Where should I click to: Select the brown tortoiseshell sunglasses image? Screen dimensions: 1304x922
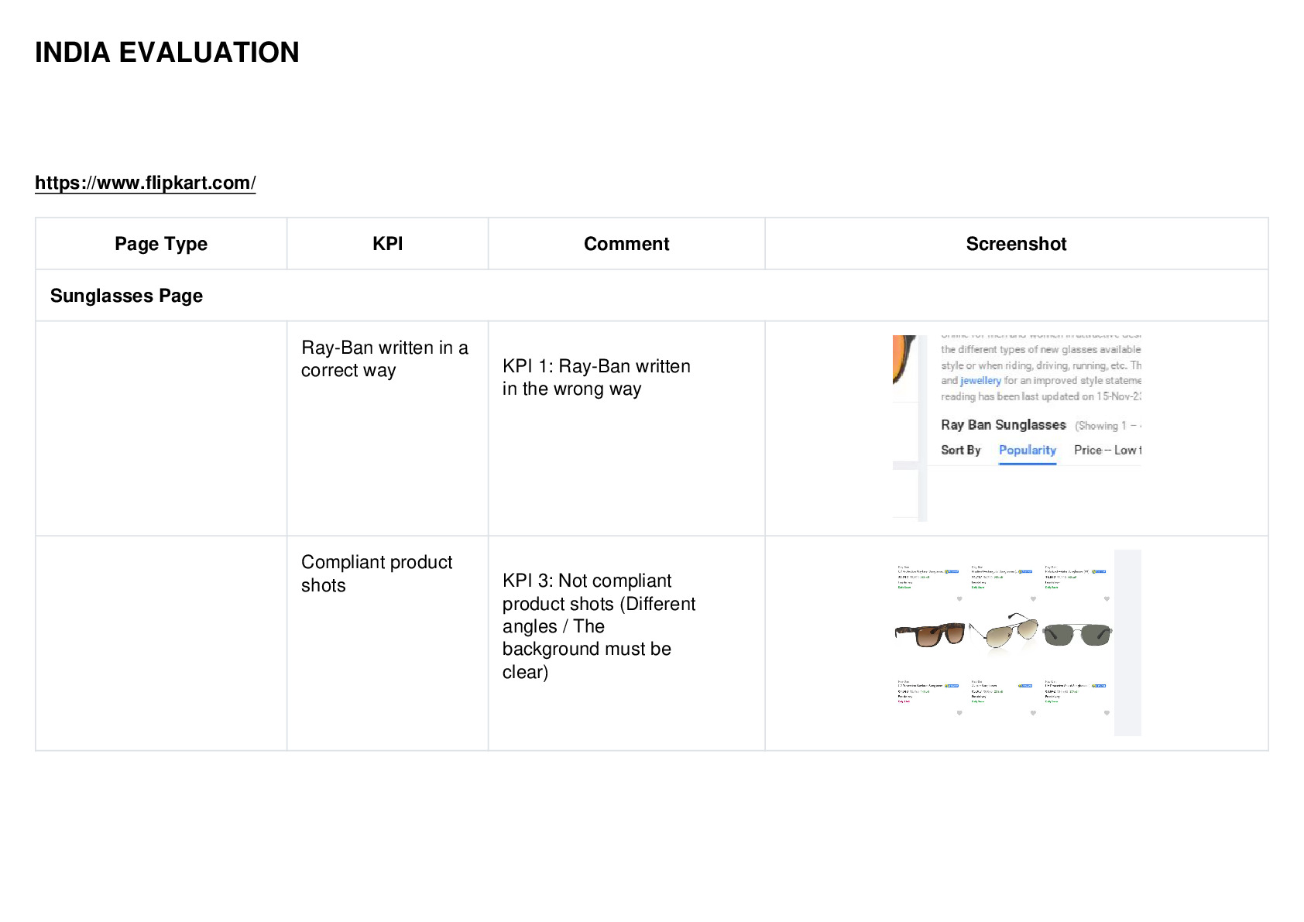pos(930,634)
